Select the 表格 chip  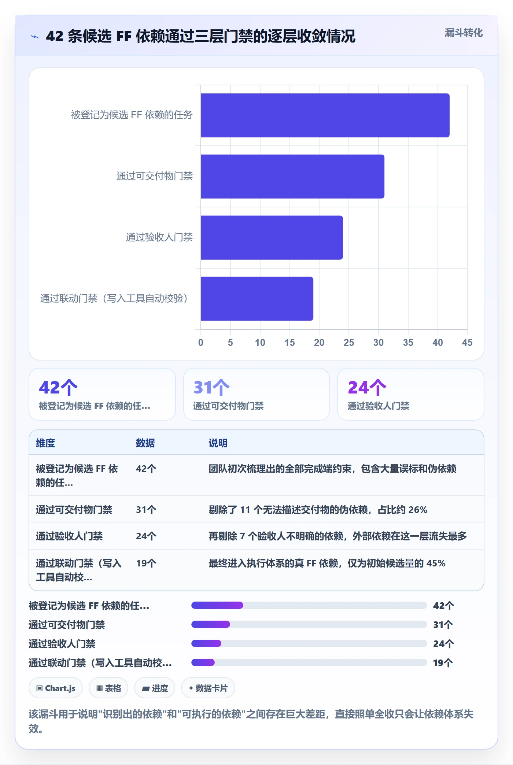108,688
